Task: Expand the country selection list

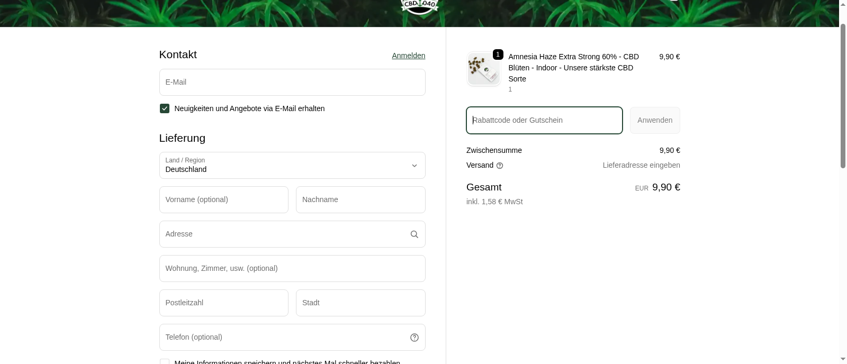Action: tap(292, 165)
